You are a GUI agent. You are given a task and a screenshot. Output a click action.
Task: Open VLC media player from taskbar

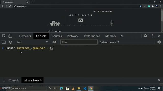click(x=73, y=88)
